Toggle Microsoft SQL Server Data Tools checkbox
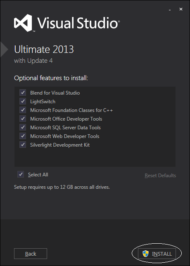 click(23, 127)
